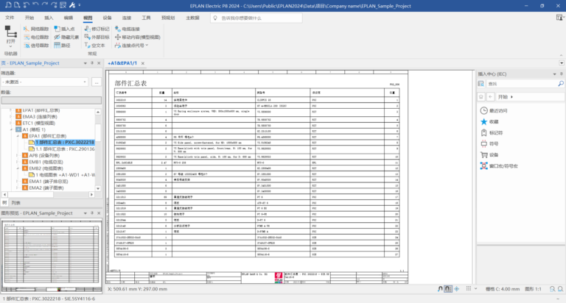Switch to the 开始 ribbon tab
Screen dimensions: 566x303
(29, 18)
